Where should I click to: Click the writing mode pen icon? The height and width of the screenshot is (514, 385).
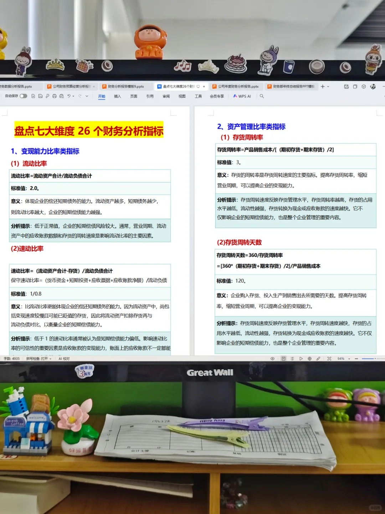[x=318, y=358]
